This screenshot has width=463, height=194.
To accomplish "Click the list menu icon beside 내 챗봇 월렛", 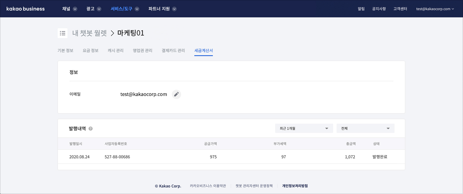I will 62,33.
